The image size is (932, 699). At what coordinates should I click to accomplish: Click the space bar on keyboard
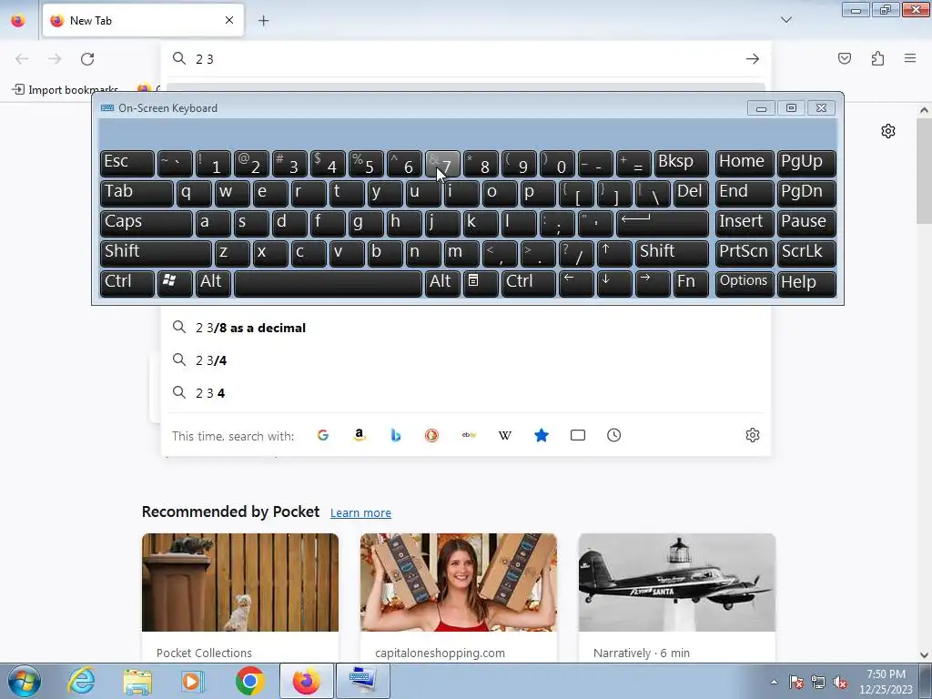[x=328, y=282]
